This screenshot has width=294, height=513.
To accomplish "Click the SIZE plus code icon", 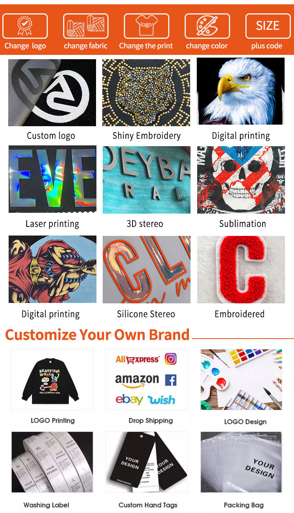I will pyautogui.click(x=268, y=26).
